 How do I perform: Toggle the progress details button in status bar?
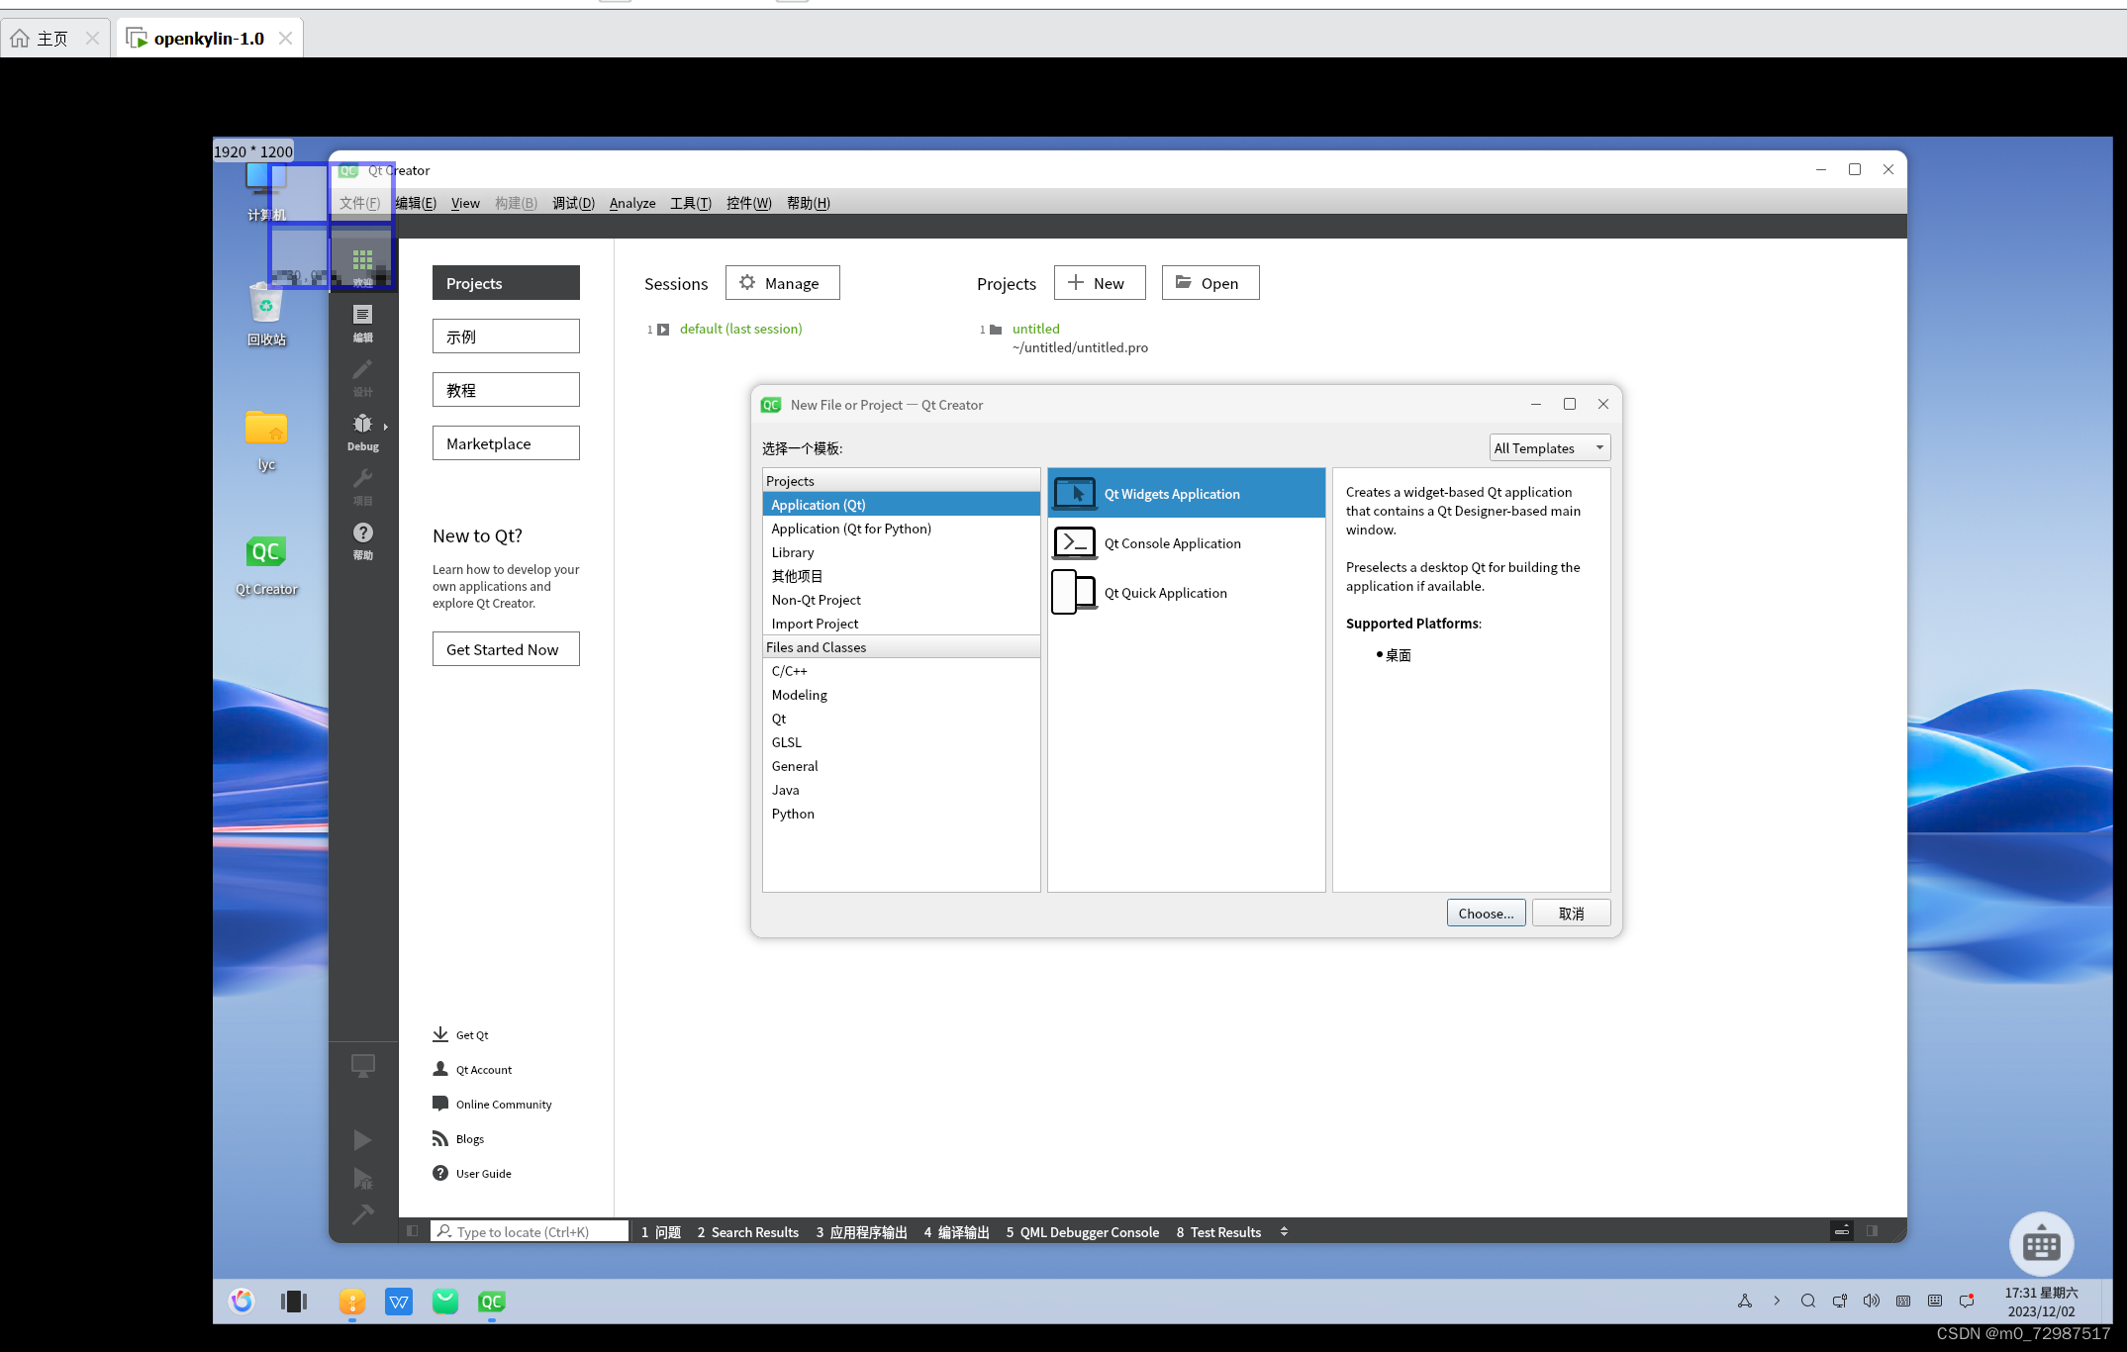(x=1841, y=1231)
